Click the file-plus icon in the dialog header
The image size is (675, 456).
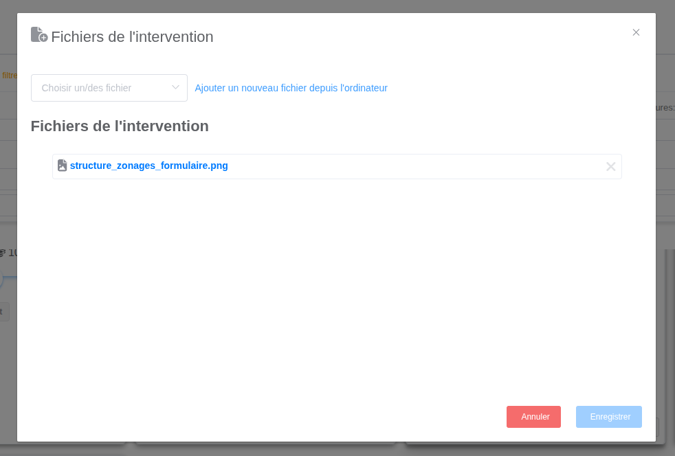click(39, 35)
